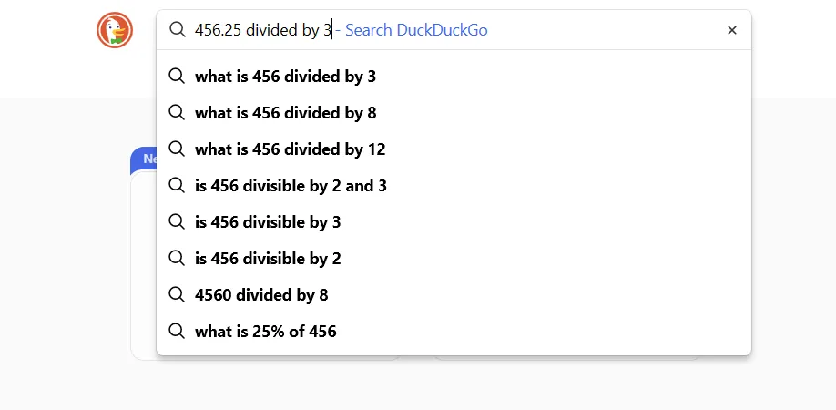Choose suggestion "is 456 divisible by 2"
The height and width of the screenshot is (410, 836).
pyautogui.click(x=268, y=259)
